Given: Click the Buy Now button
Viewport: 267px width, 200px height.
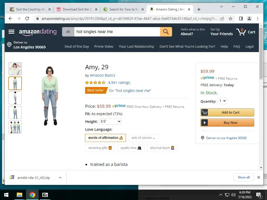Looking at the screenshot, I should tap(227, 123).
